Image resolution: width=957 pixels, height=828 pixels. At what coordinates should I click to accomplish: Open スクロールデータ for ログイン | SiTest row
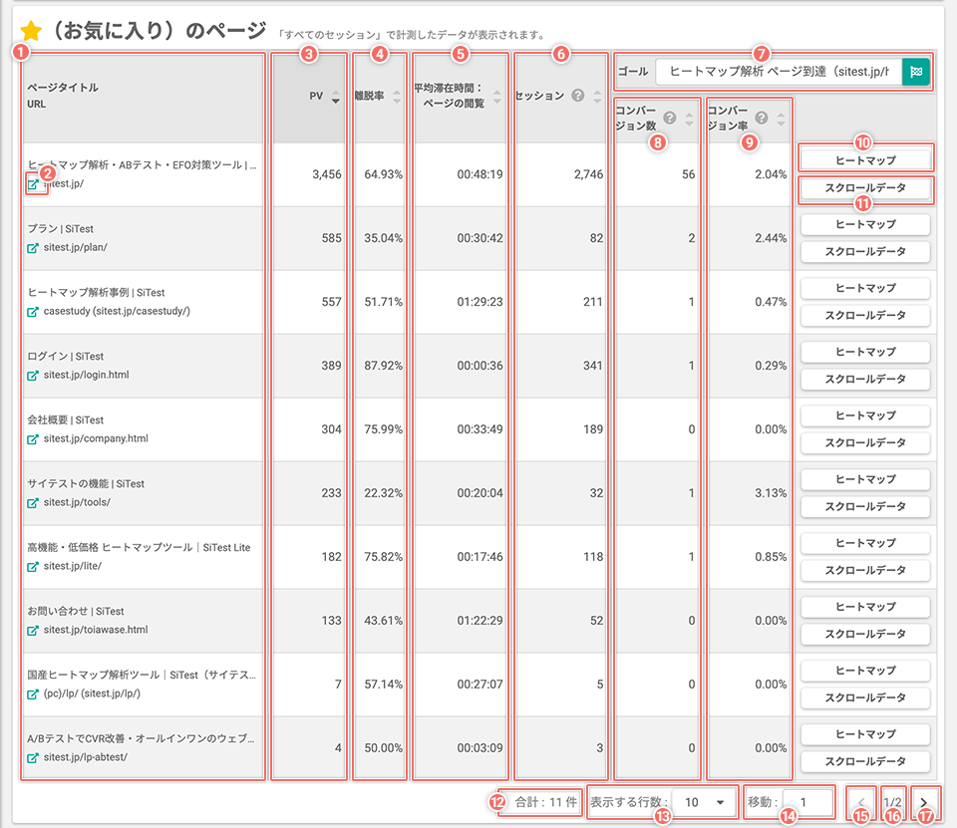coord(865,379)
